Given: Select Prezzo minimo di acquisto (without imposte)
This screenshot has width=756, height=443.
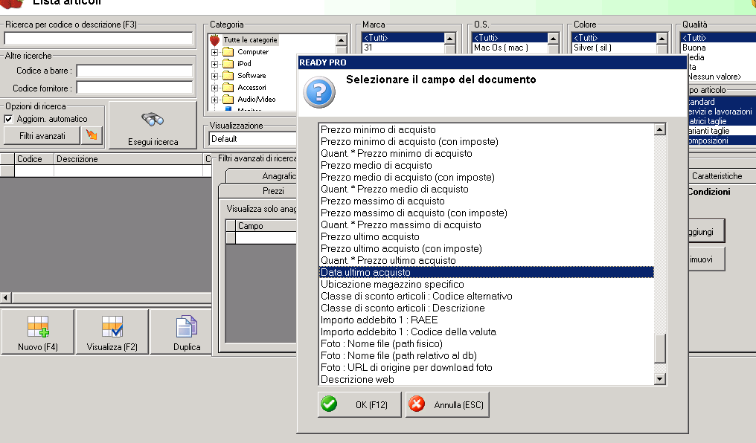Looking at the screenshot, I should tap(487, 129).
